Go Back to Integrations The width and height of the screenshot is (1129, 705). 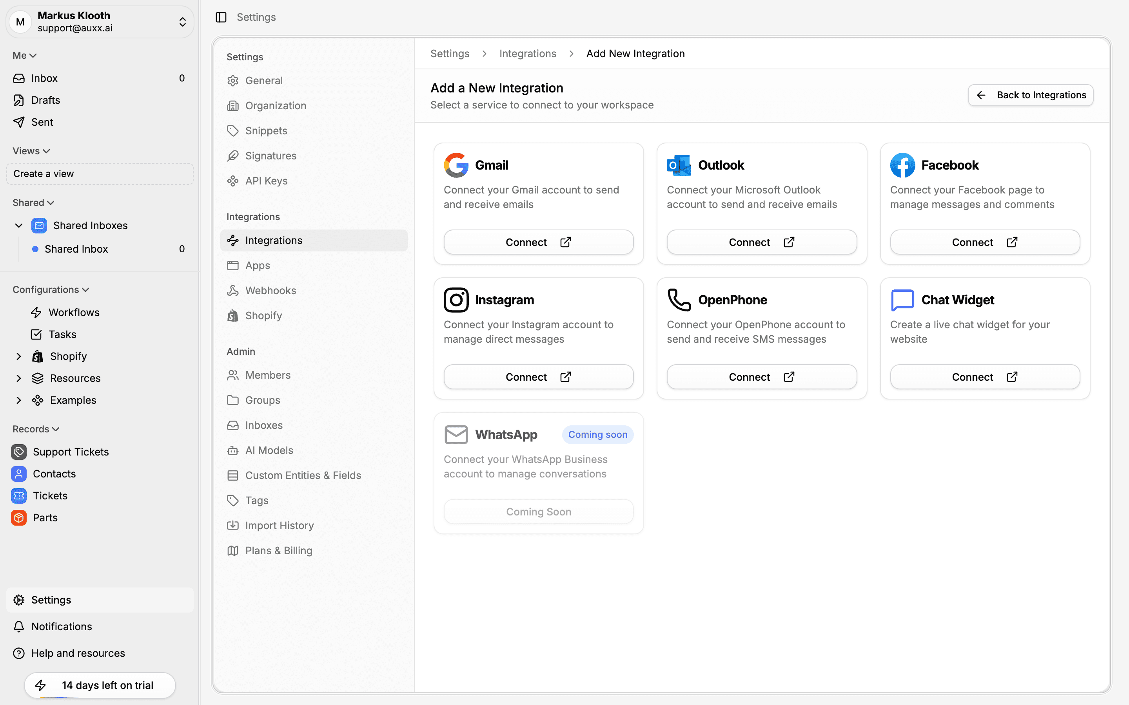(1030, 95)
